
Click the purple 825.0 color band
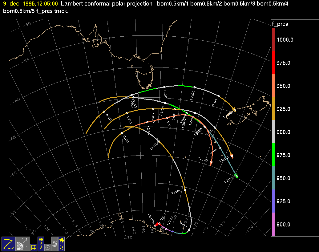click(x=273, y=201)
